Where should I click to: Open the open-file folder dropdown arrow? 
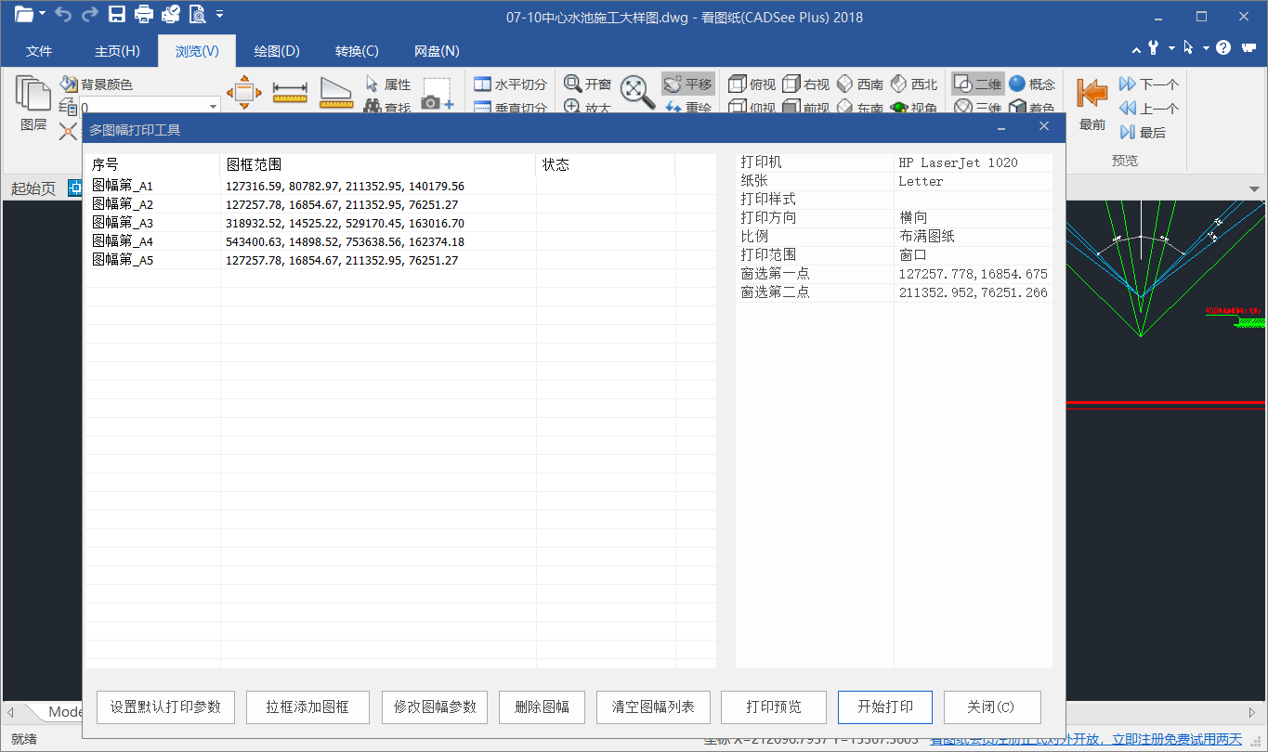coord(43,15)
